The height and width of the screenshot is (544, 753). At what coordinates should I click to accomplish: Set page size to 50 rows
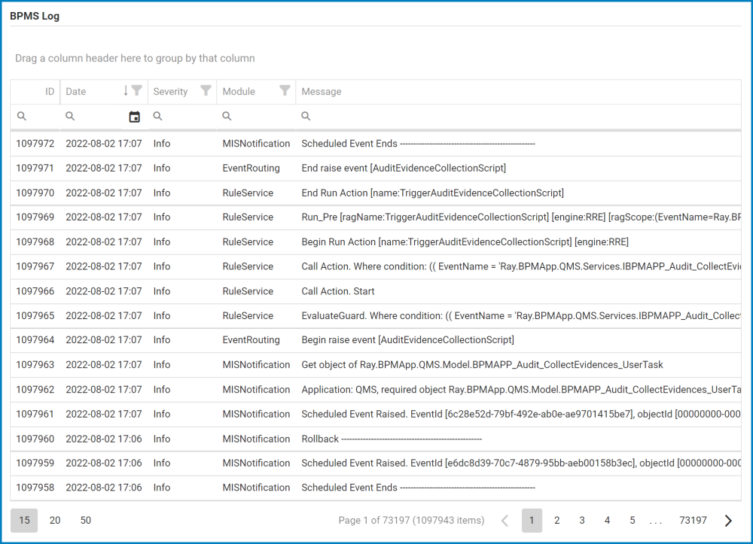[86, 521]
